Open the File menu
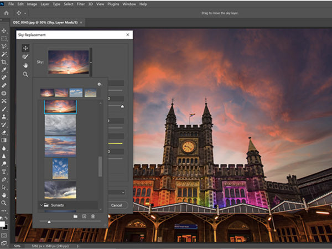This screenshot has height=249, width=332. (x=11, y=4)
